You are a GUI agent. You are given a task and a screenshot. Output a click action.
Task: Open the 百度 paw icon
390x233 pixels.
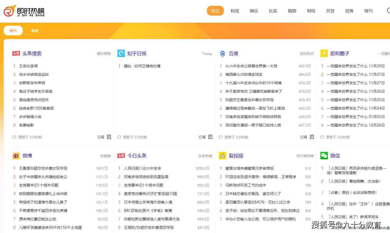(223, 53)
